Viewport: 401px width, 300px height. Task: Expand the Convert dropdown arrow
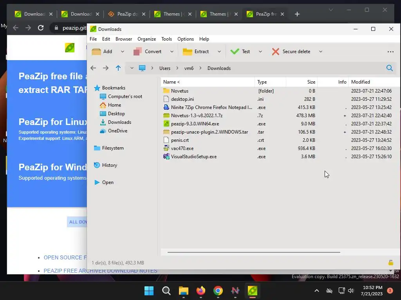tap(172, 52)
